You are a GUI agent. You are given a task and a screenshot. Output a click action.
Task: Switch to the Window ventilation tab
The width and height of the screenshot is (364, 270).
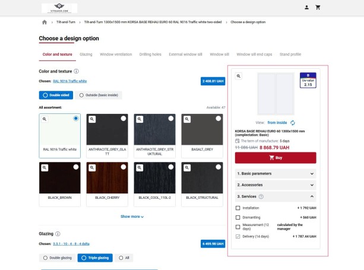point(116,55)
